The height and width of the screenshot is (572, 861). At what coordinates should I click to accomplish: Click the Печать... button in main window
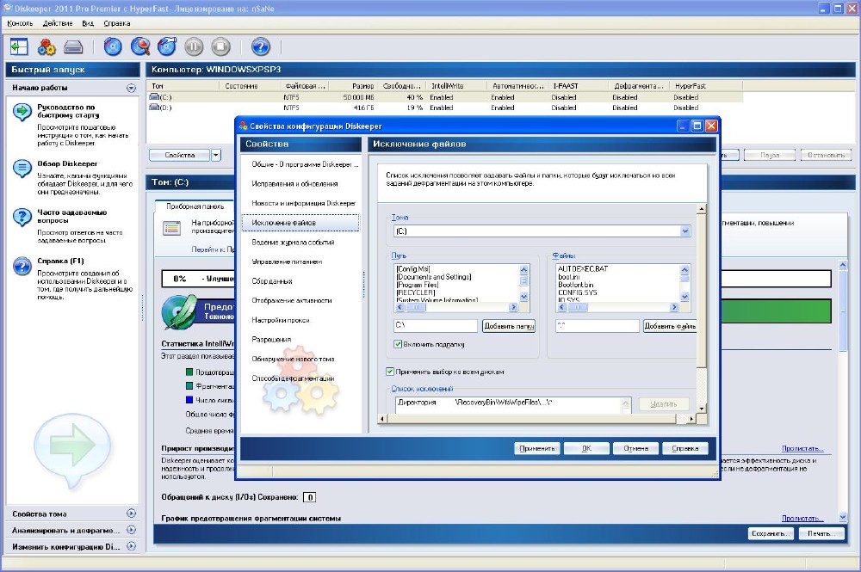[821, 533]
